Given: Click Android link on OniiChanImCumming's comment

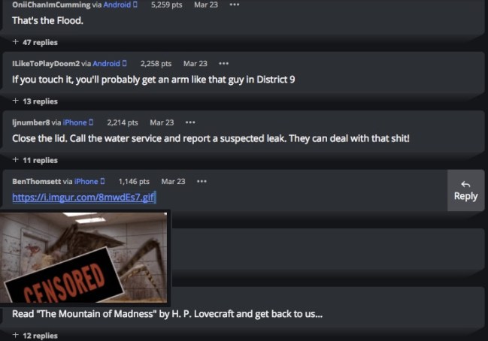Looking at the screenshot, I should pyautogui.click(x=117, y=5).
